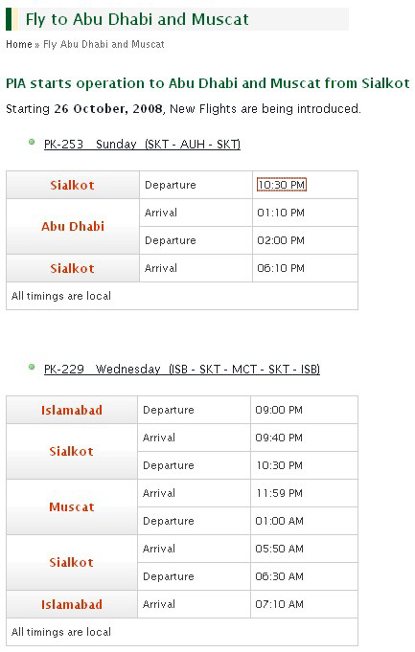Click the green bullet beside PK-253
This screenshot has width=415, height=652.
[32, 143]
